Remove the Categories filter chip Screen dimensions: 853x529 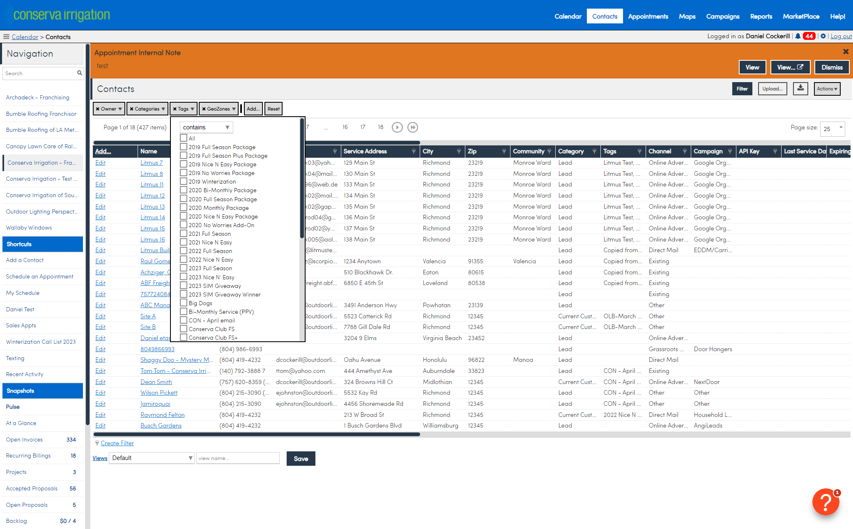pos(131,109)
